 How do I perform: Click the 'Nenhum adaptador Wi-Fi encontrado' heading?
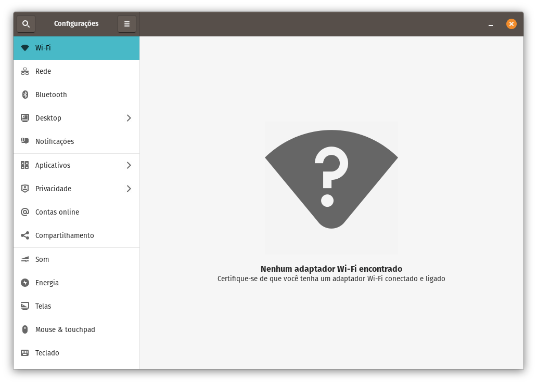tap(331, 269)
